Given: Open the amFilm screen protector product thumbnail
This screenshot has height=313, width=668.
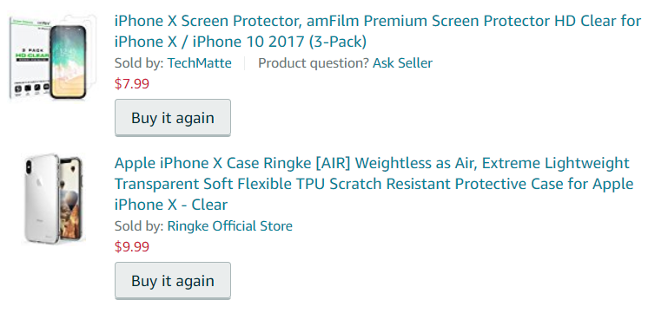Looking at the screenshot, I should (x=53, y=57).
